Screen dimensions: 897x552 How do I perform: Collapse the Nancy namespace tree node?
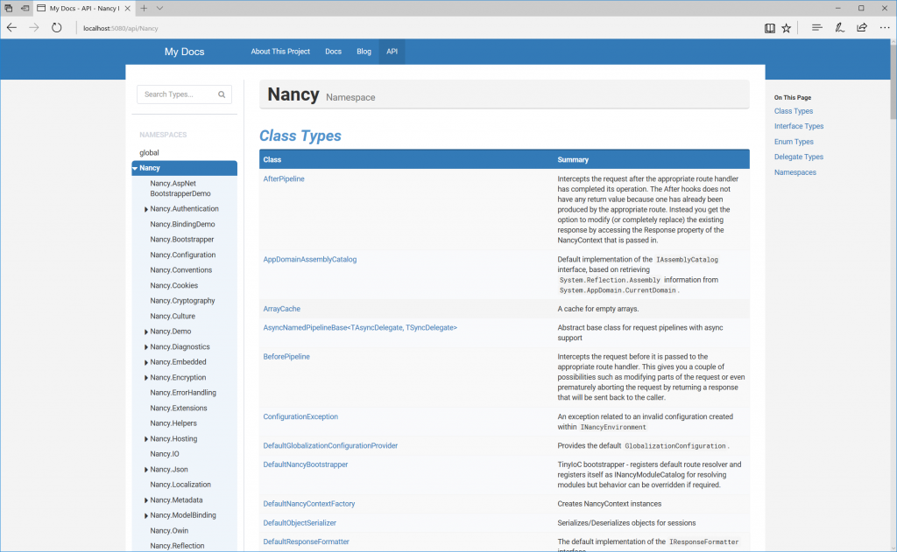point(135,168)
